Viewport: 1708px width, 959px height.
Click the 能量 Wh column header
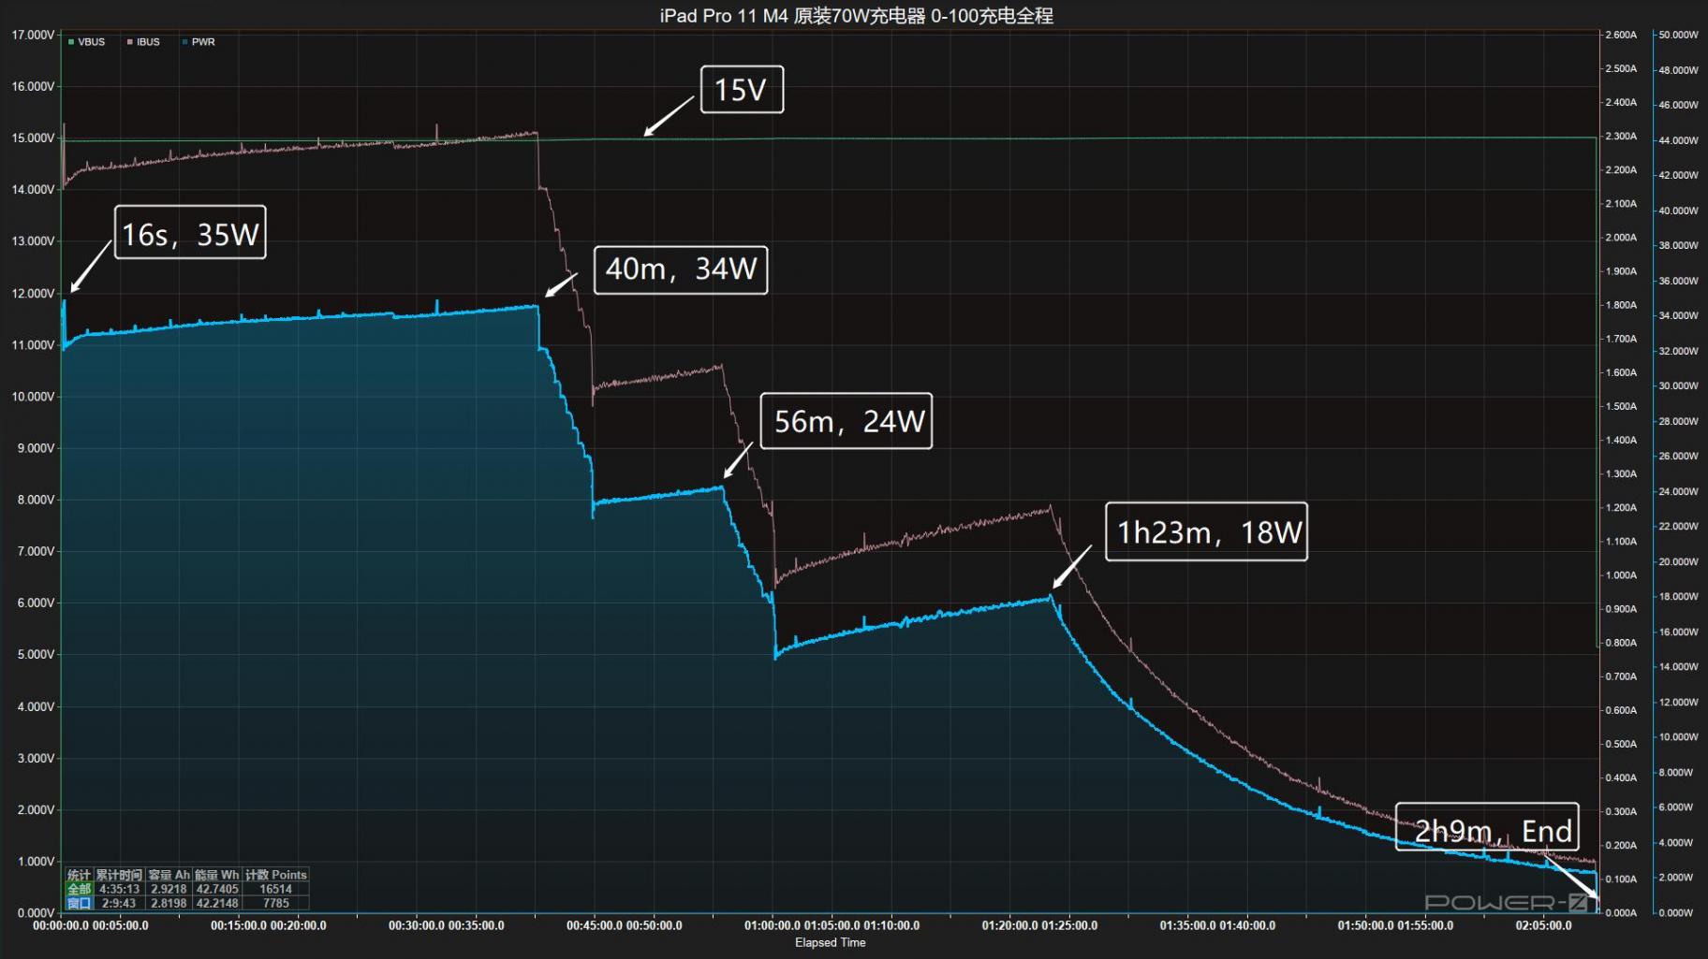click(x=216, y=875)
